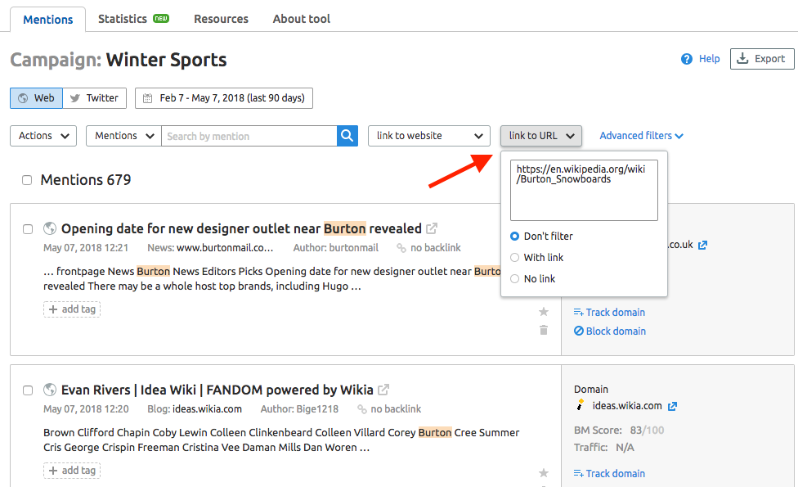The height and width of the screenshot is (487, 798).
Task: Open the link to website dropdown
Action: tap(429, 136)
